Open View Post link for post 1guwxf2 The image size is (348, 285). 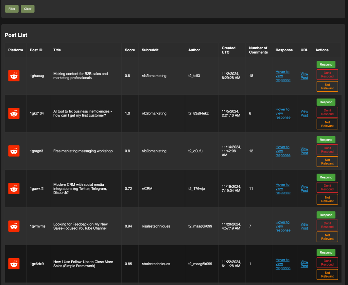pos(304,189)
